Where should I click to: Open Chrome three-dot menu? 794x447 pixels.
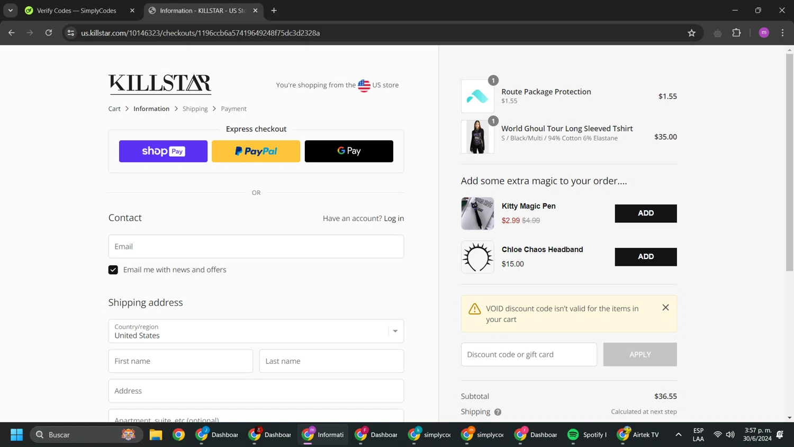tap(782, 33)
